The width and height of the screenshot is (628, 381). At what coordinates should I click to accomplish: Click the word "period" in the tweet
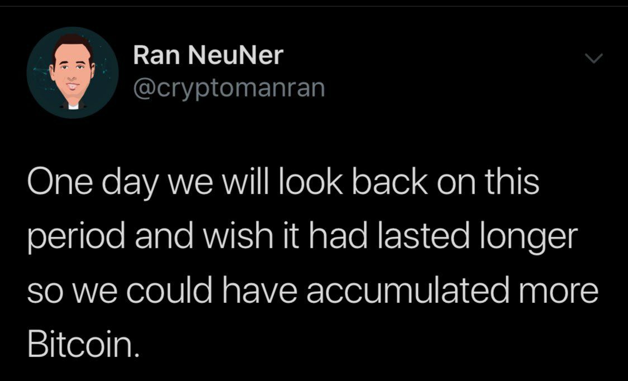(x=76, y=238)
